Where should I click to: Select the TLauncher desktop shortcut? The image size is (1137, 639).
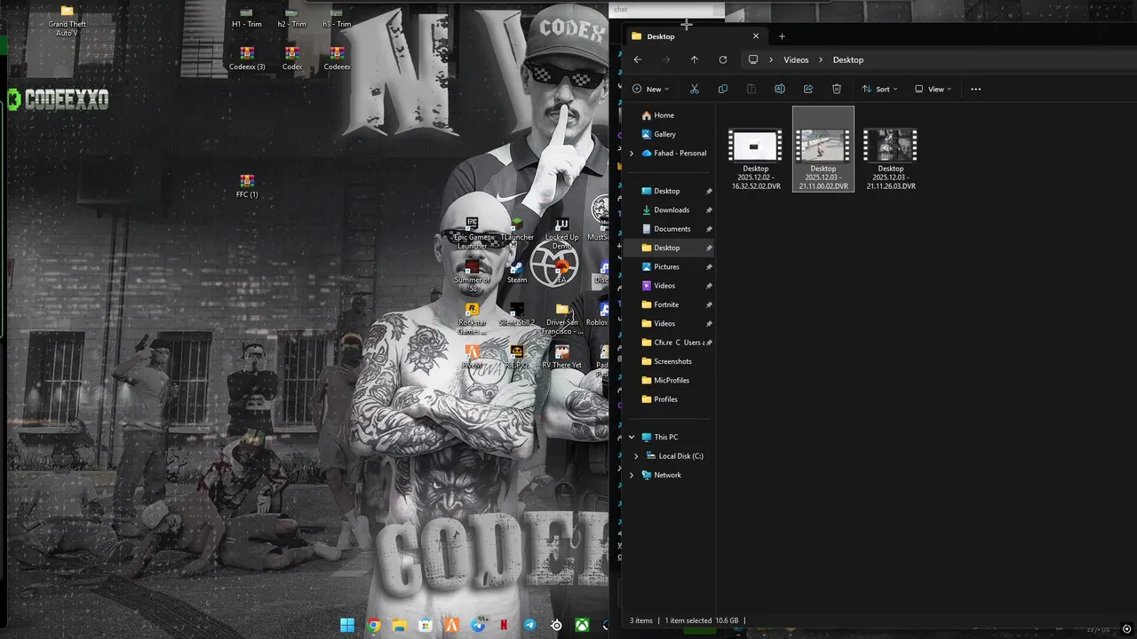(517, 230)
